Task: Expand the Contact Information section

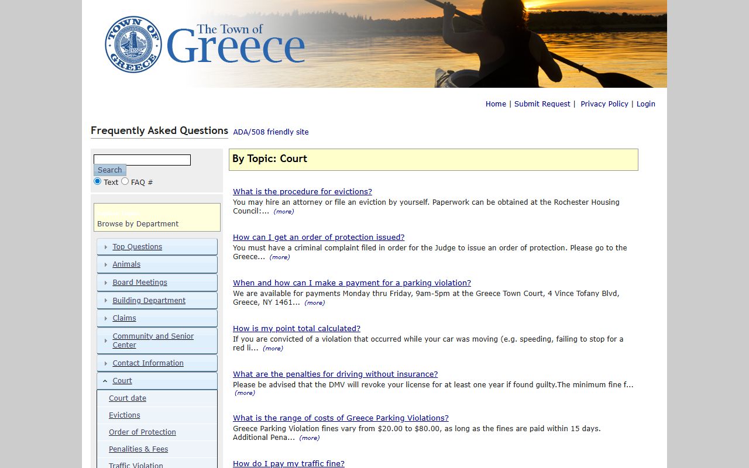Action: [157, 363]
